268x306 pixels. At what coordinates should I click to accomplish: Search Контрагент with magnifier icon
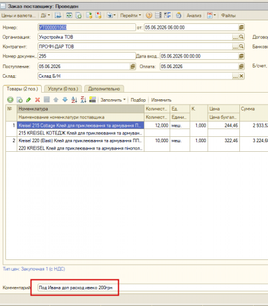click(241, 47)
